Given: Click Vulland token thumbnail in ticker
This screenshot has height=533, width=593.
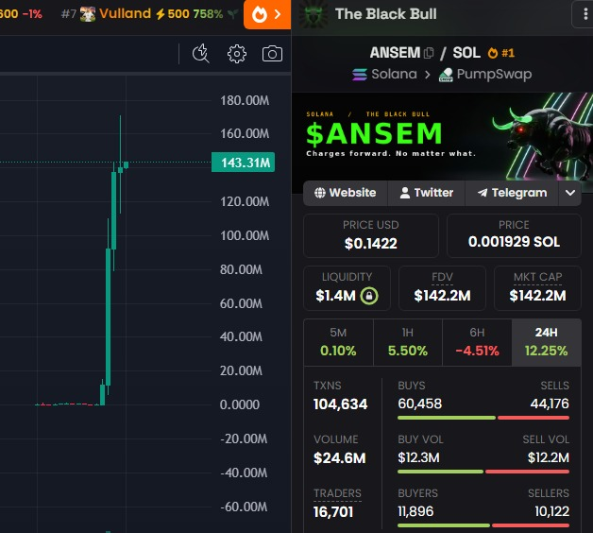Looking at the screenshot, I should coord(88,14).
